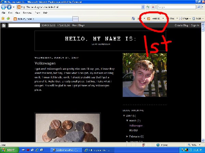Open the Tools menu in menu bar
Screen dimensions: 205x153
(x=38, y=13)
